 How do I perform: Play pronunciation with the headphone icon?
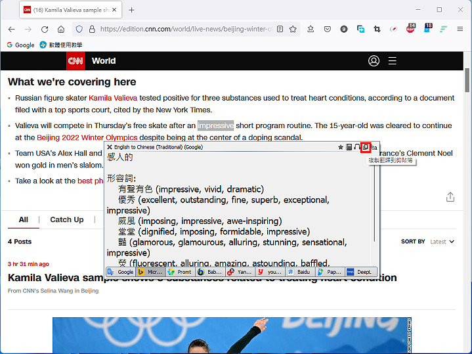point(357,147)
